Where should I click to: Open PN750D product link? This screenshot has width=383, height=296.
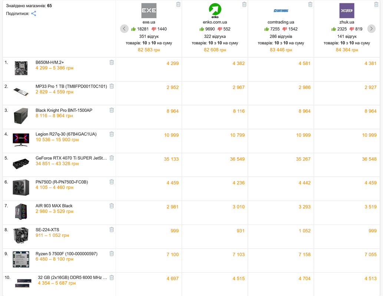point(62,182)
